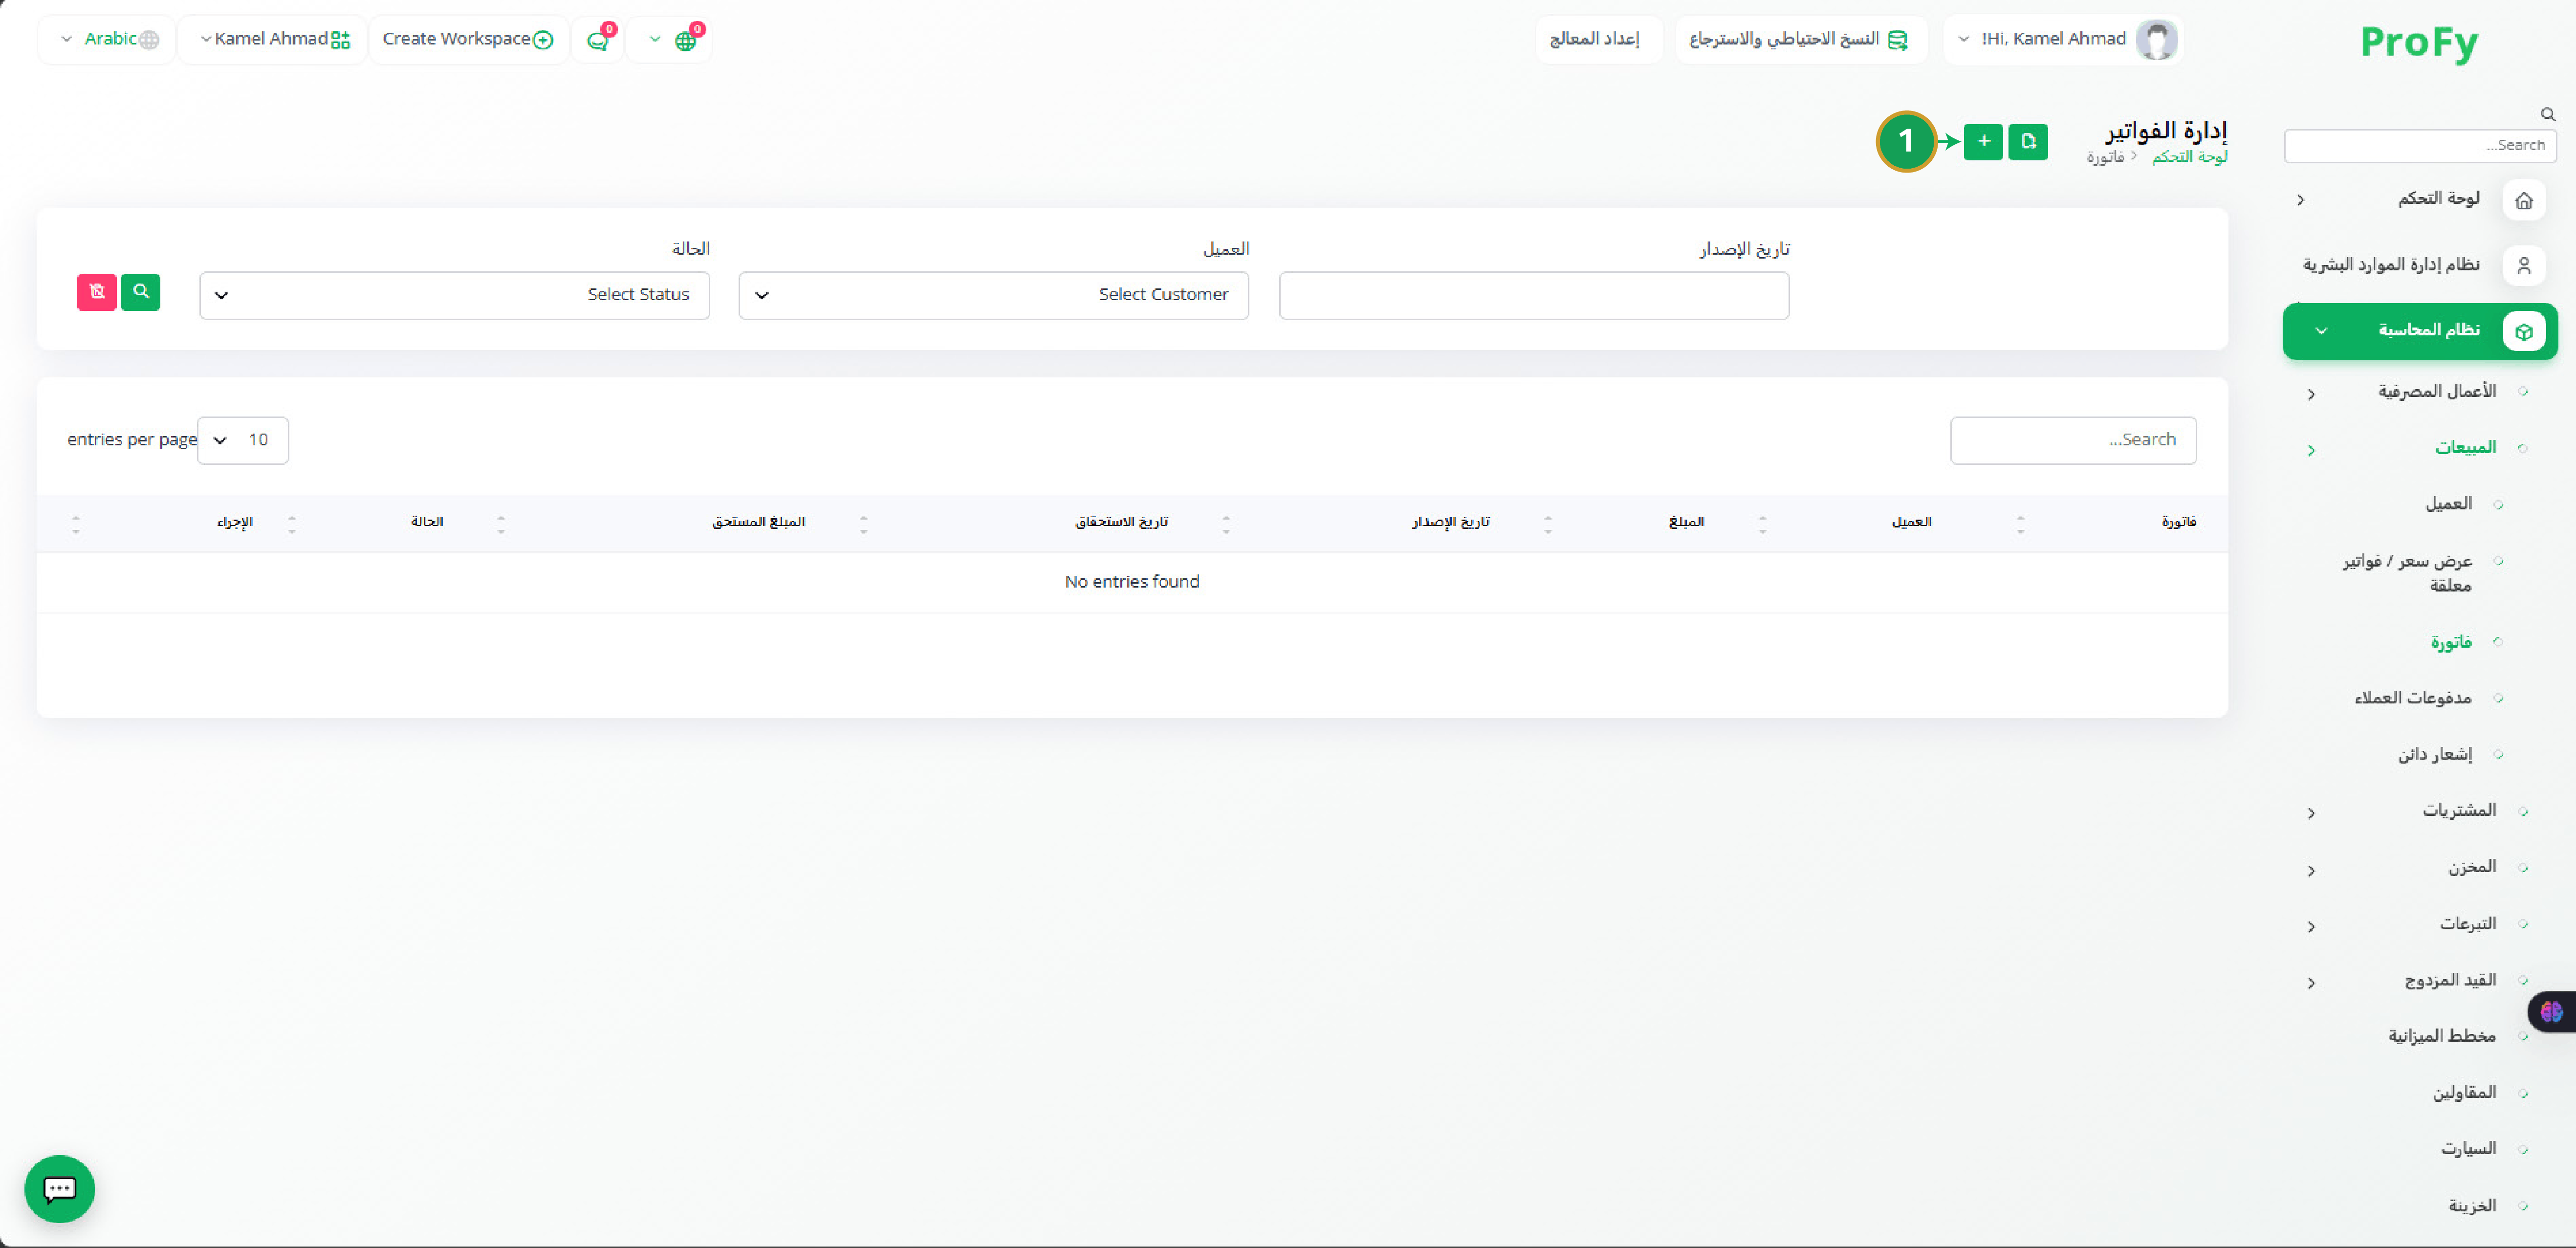Click the red reset filter trash button
This screenshot has height=1248, width=2576.
(97, 292)
